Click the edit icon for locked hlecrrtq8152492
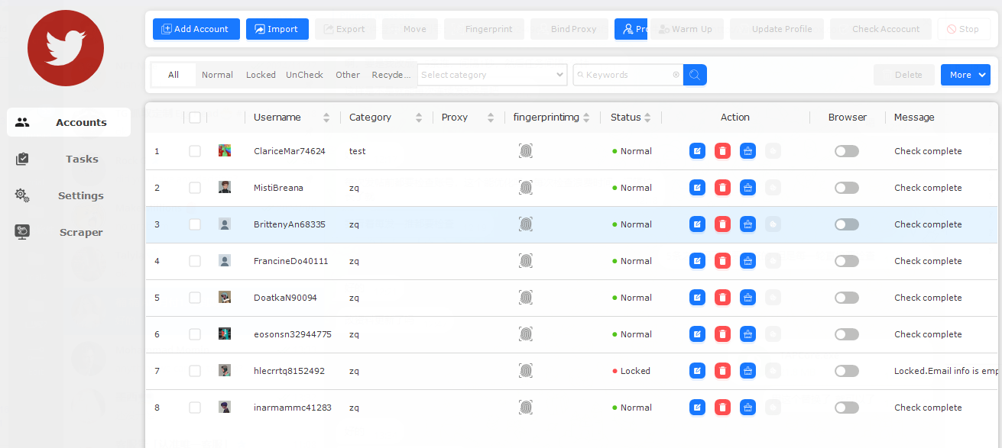The height and width of the screenshot is (448, 1002). click(697, 371)
